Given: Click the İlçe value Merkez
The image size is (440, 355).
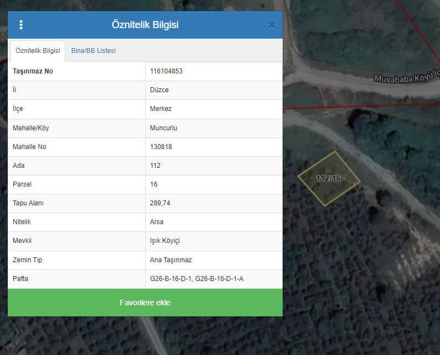Looking at the screenshot, I should (161, 109).
